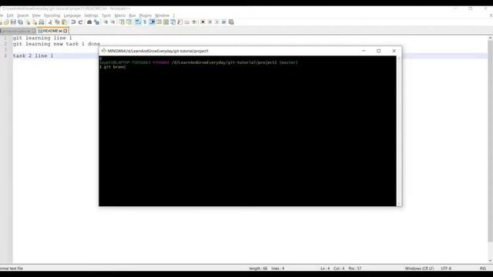Toggle Word Wrap in the toolbar
Viewport: 493px width, 277px height.
pyautogui.click(x=138, y=22)
